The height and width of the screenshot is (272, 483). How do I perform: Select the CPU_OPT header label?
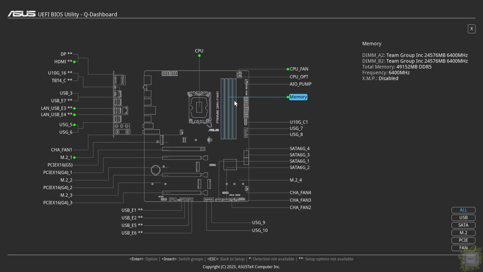(x=299, y=77)
